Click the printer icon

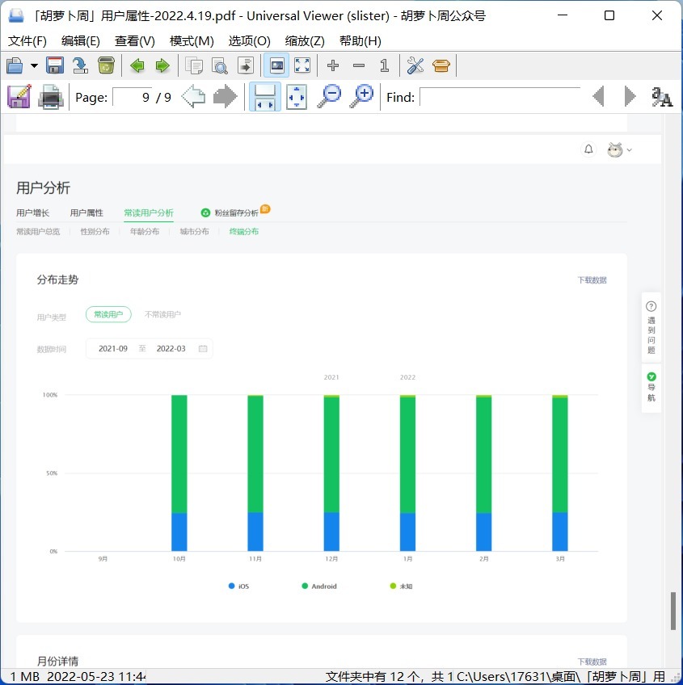[x=50, y=97]
